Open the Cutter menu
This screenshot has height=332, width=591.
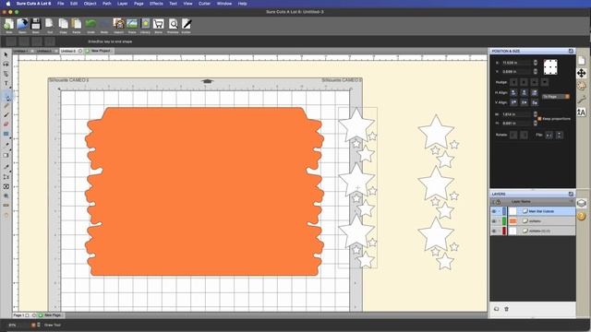204,4
